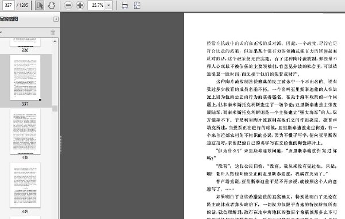
Task: Zoom out with the minus button
Action: click(68, 5)
